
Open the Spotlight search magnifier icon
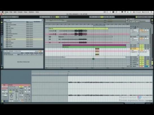(x=151, y=12)
